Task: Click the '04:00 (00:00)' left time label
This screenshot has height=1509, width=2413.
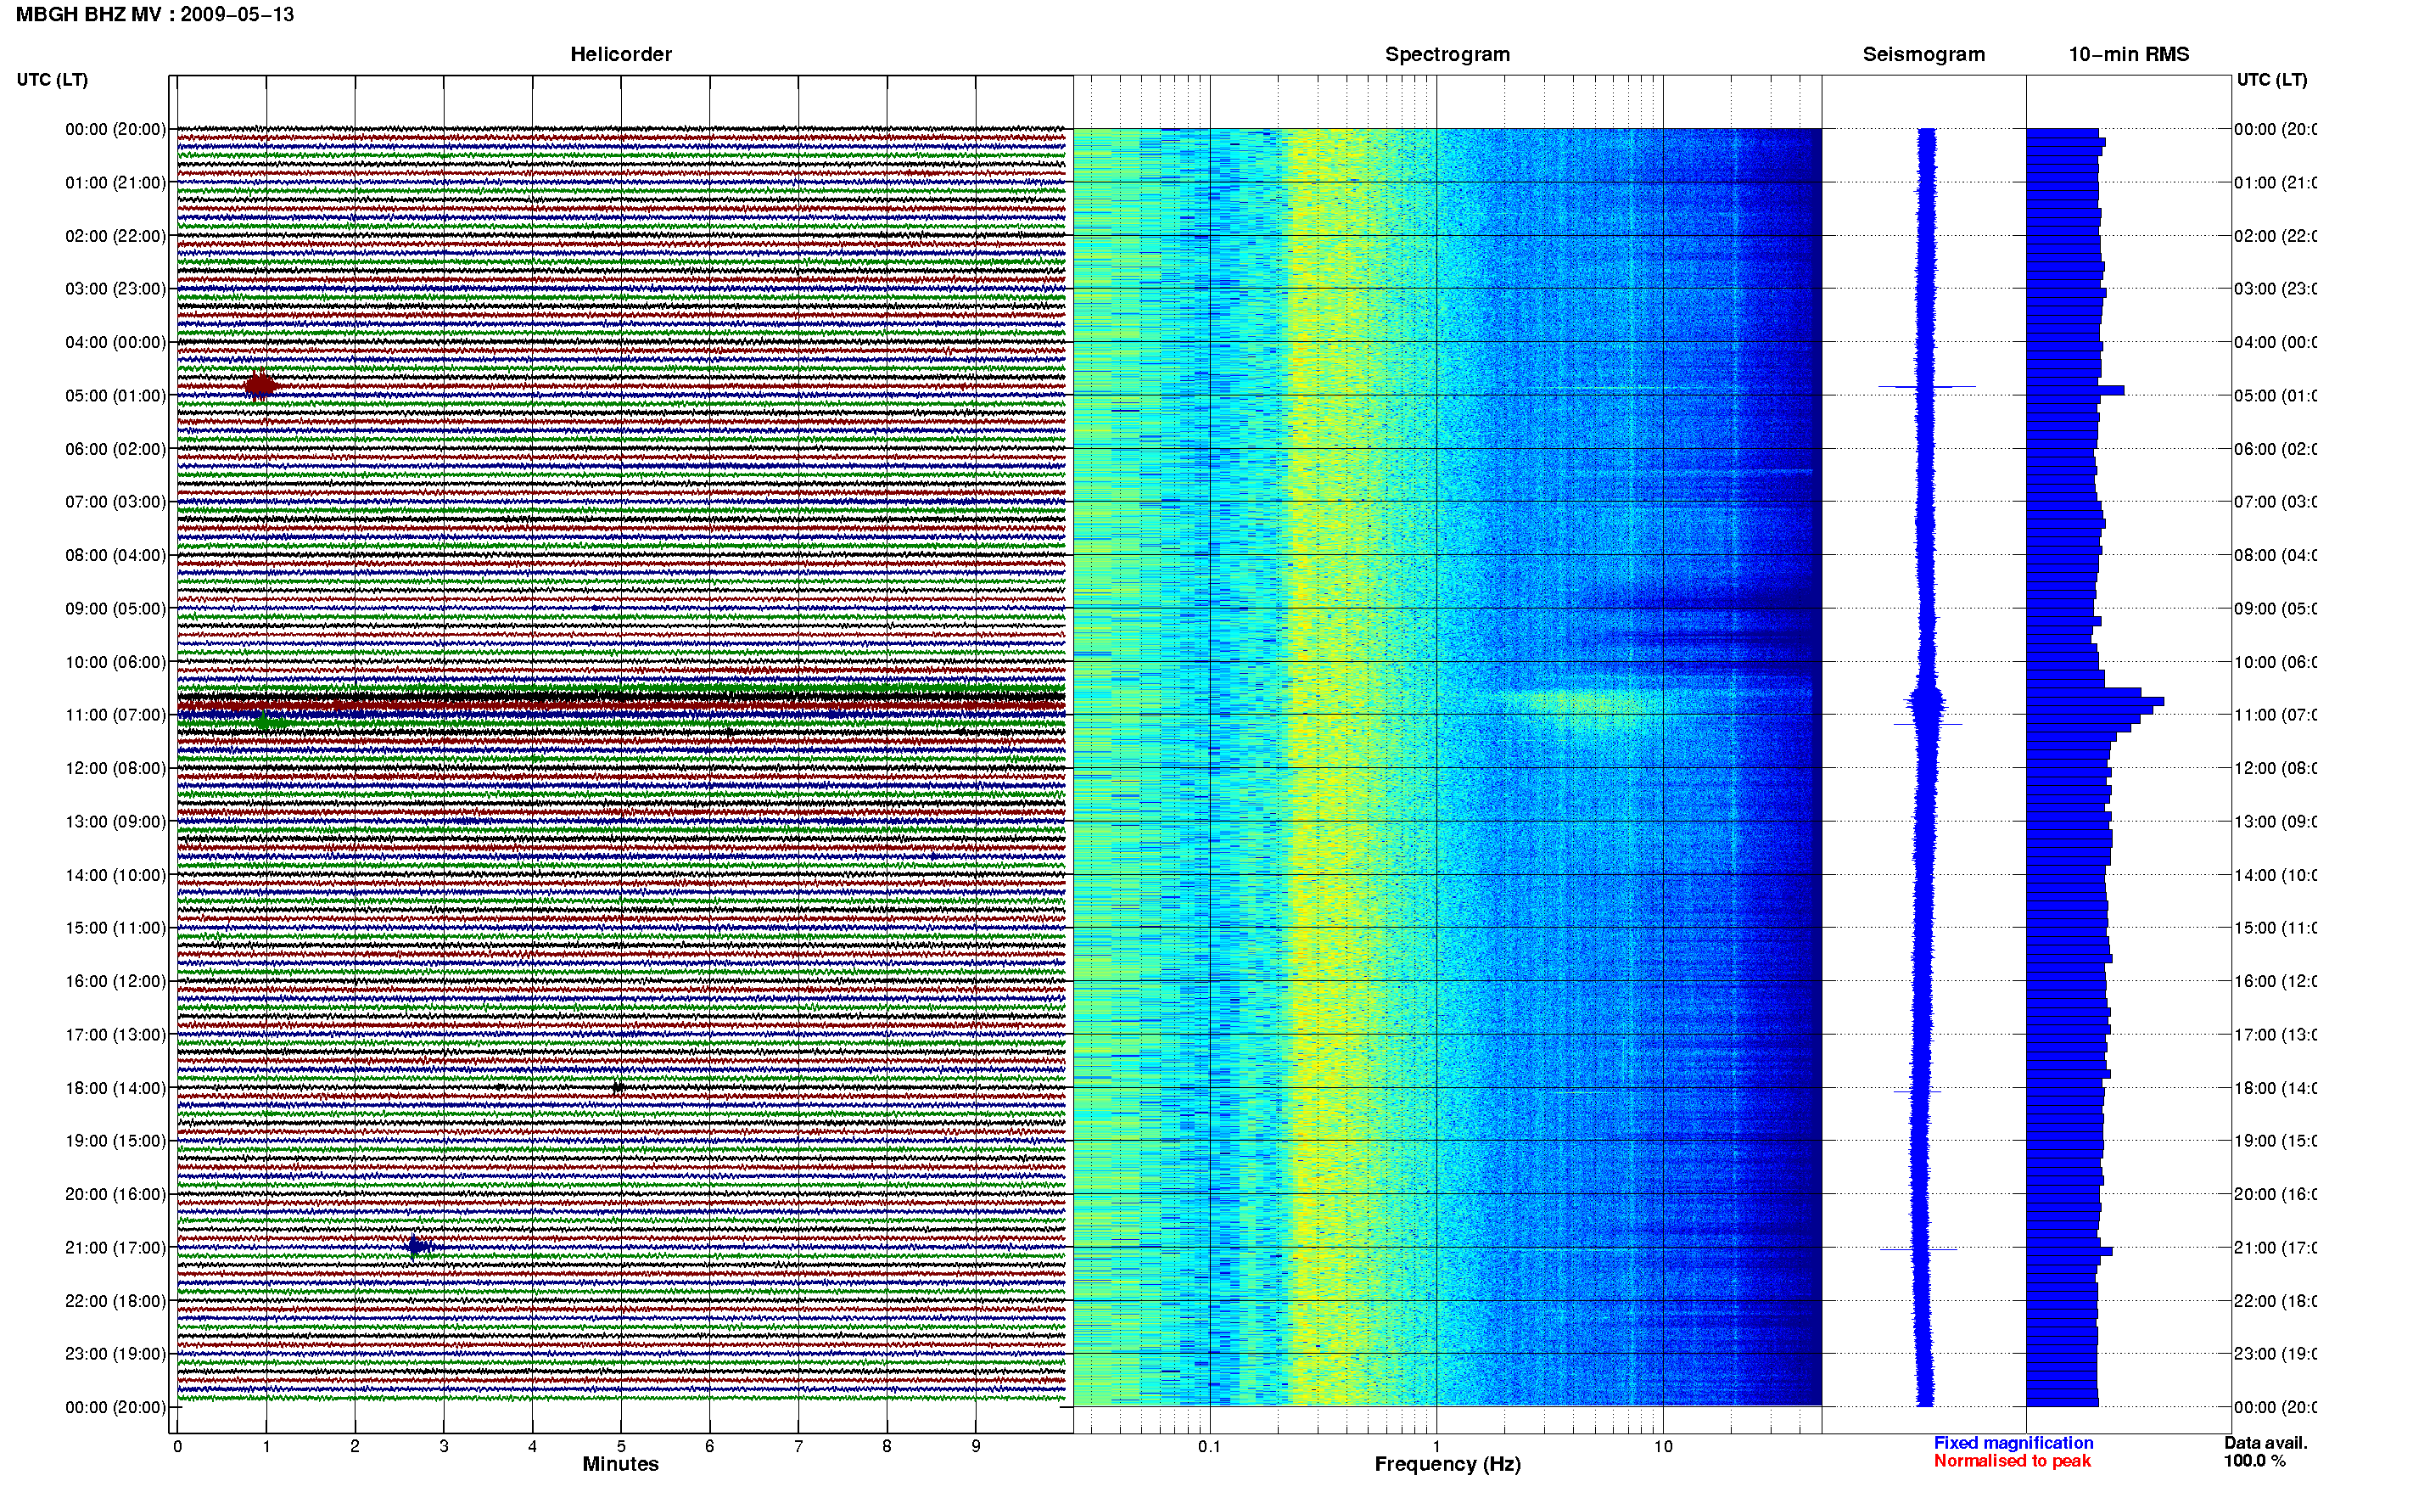Action: [115, 342]
